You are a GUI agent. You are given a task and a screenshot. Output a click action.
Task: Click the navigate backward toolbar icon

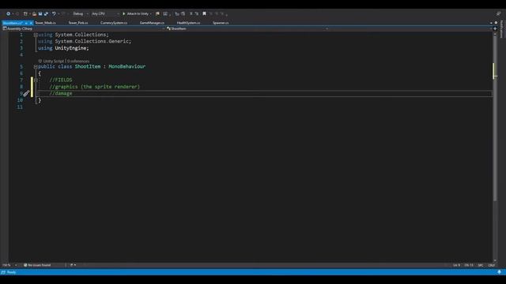click(8, 14)
